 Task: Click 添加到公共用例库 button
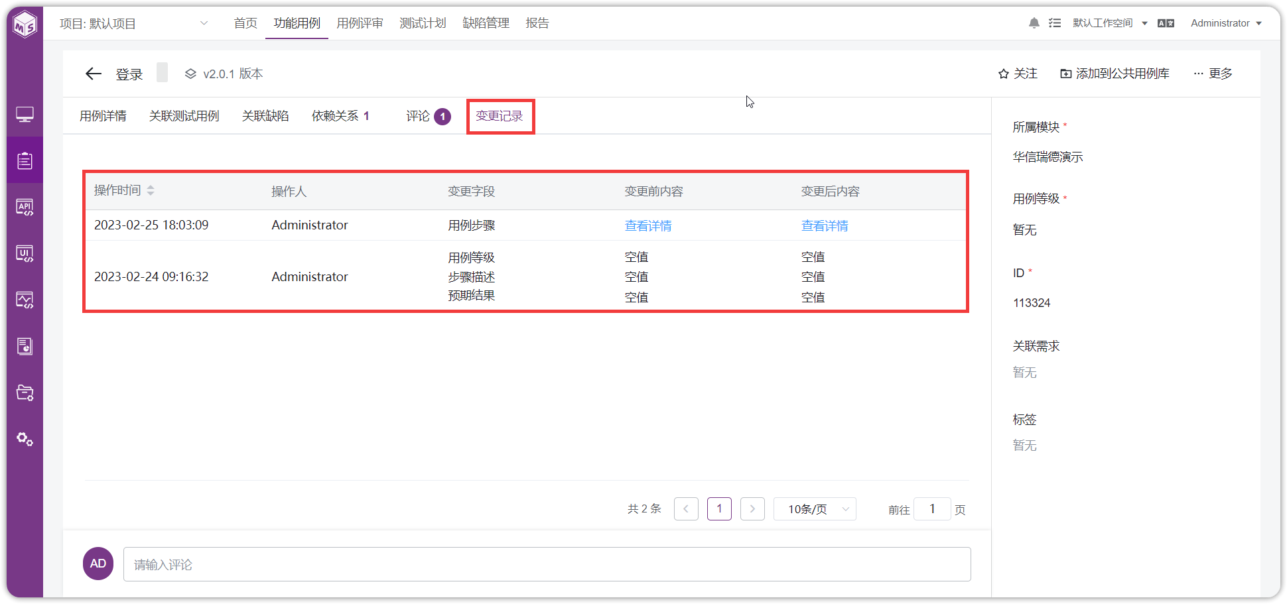(1115, 74)
